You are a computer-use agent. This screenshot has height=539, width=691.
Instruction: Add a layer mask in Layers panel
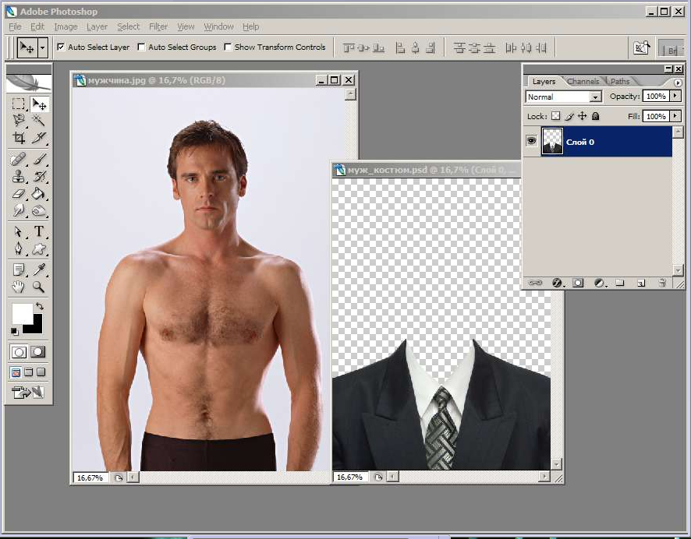click(x=578, y=283)
